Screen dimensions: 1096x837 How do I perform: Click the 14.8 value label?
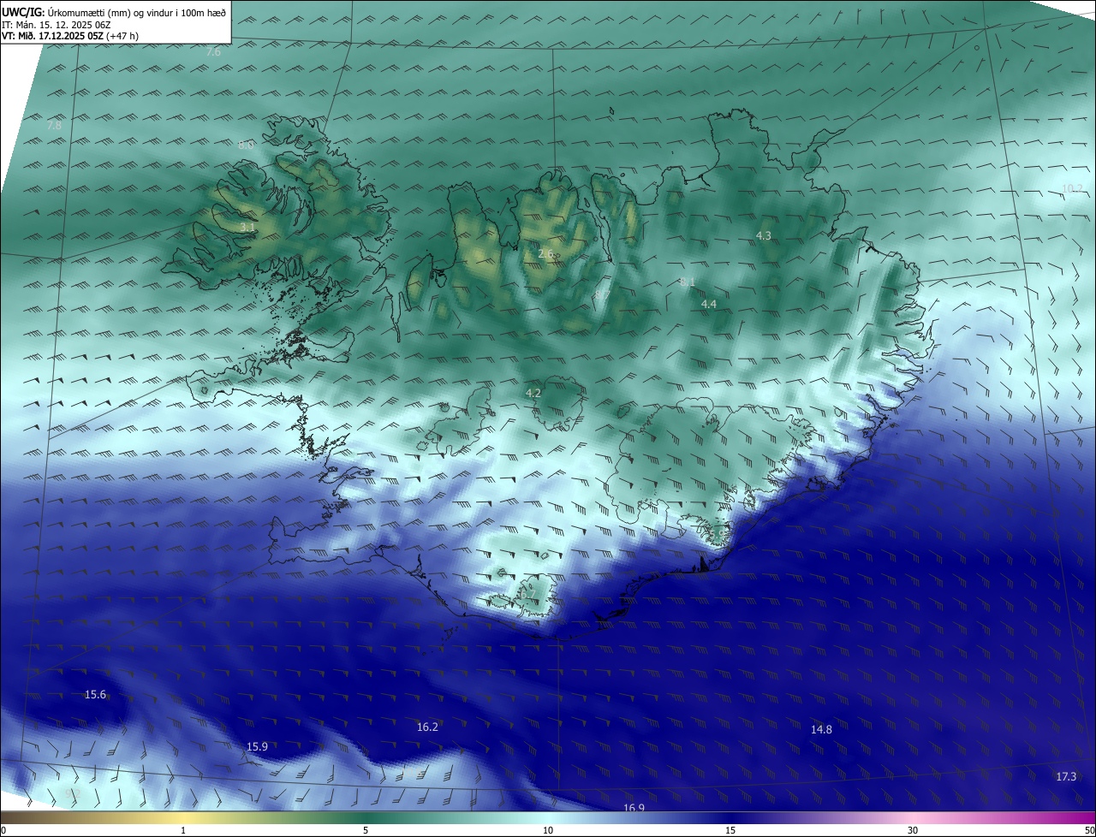(821, 729)
